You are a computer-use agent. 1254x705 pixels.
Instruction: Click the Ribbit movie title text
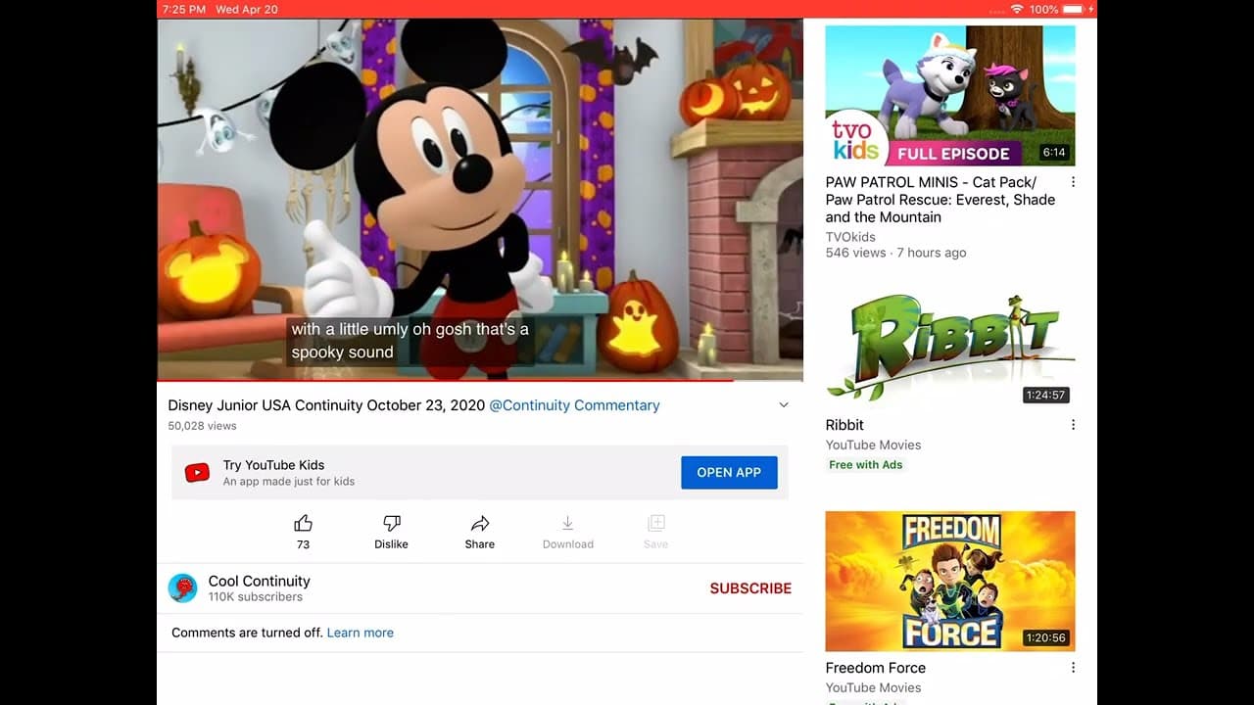coord(844,425)
